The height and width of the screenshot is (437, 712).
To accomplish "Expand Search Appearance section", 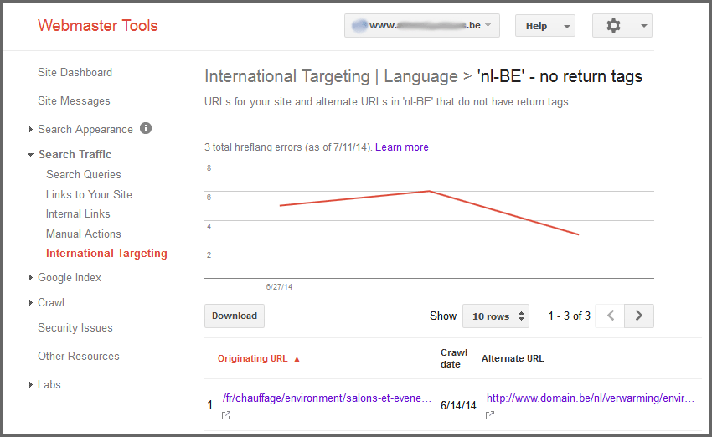I will (x=30, y=129).
